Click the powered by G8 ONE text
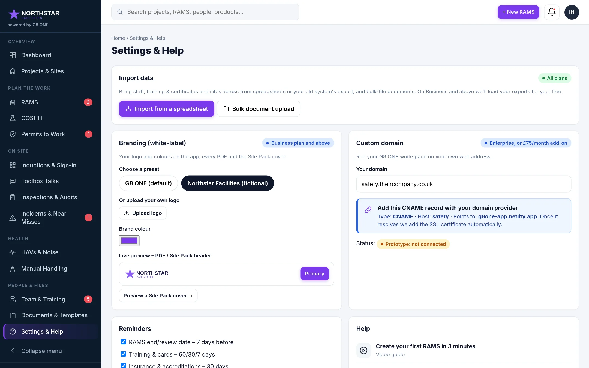The width and height of the screenshot is (589, 368). pos(28,25)
